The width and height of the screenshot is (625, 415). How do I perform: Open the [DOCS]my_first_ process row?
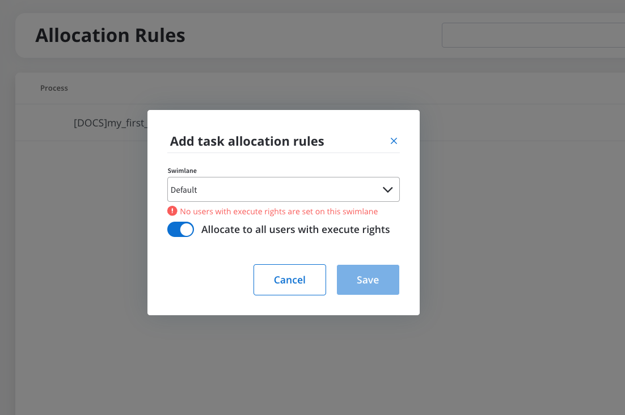point(111,122)
